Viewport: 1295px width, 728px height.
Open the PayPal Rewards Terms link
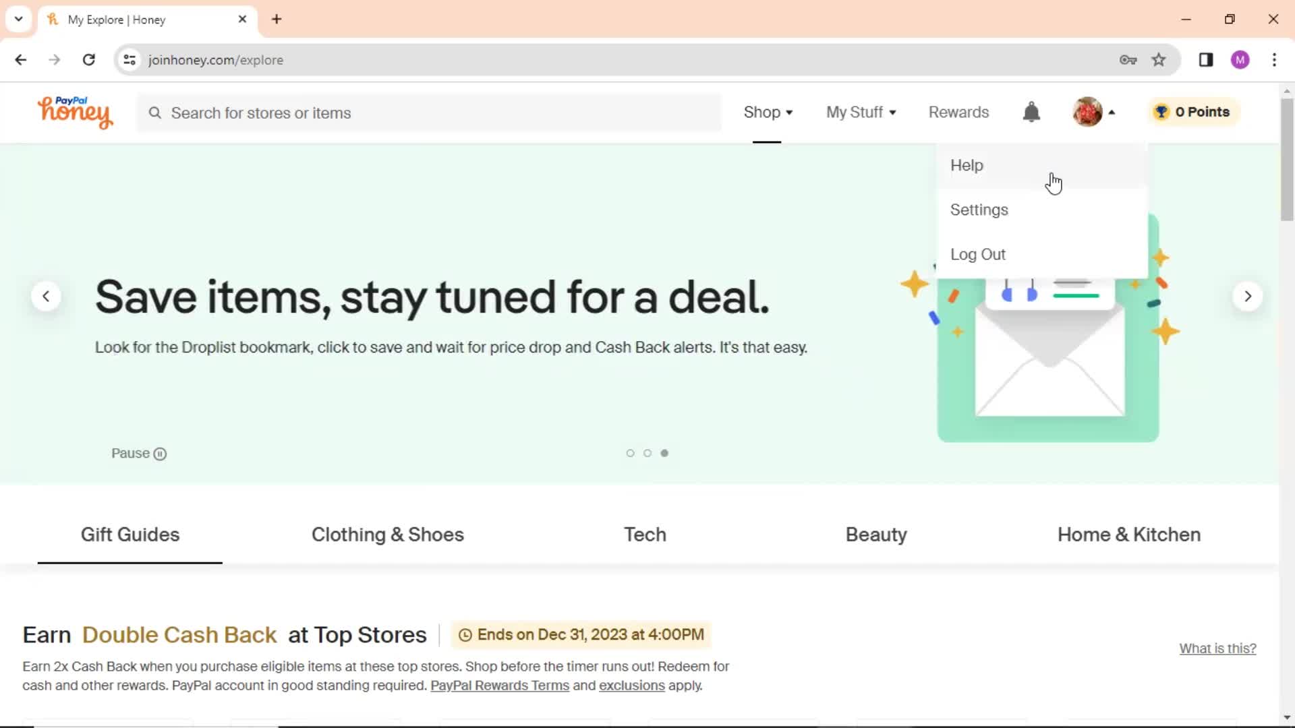click(x=500, y=686)
